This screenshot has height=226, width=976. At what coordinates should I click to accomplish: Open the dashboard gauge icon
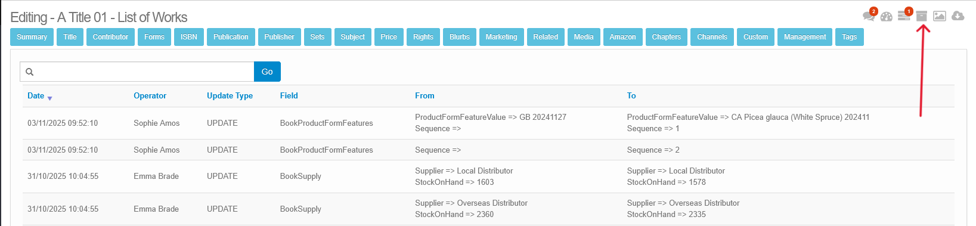[x=887, y=16]
